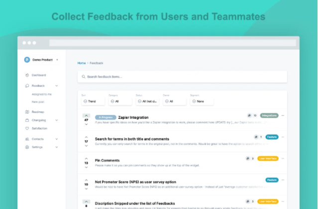Click comment count icon on Zapier Integration
Viewport: 318px width, 209px height.
click(x=249, y=116)
